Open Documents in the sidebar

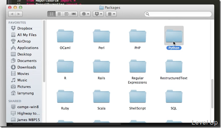24,61
